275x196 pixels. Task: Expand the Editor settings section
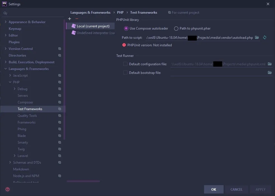tap(5, 35)
